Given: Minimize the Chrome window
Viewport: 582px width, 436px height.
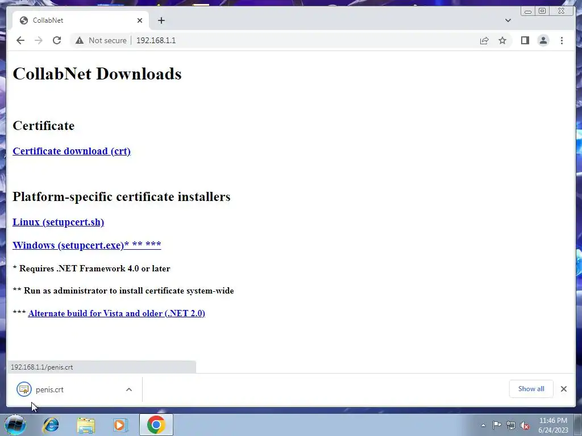Looking at the screenshot, I should pos(528,11).
